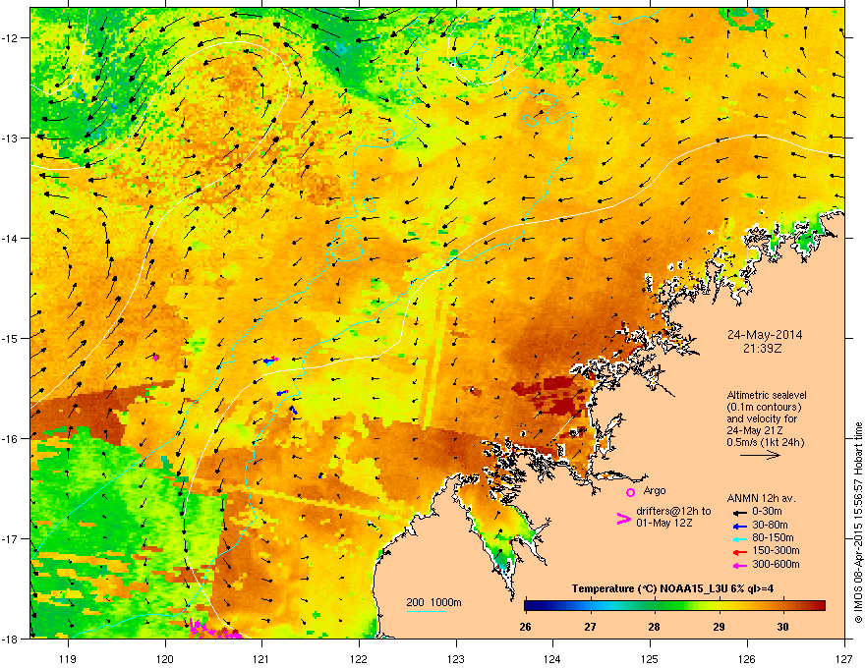The height and width of the screenshot is (668, 865).
Task: Click longitude axis label 121
Action: (261, 658)
